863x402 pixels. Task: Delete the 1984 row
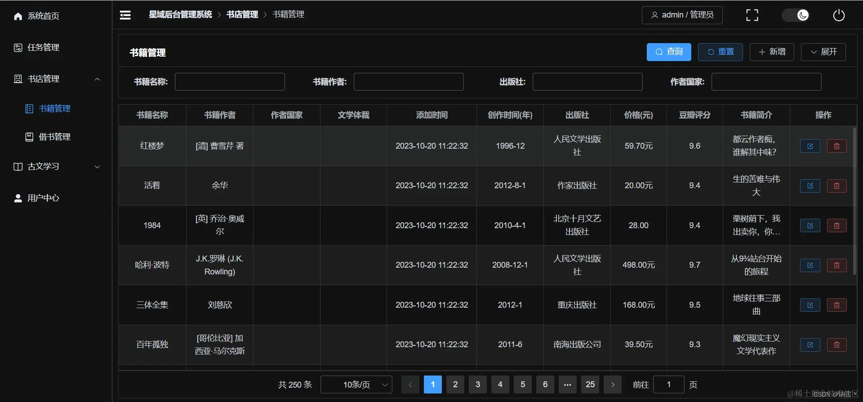[x=836, y=225]
